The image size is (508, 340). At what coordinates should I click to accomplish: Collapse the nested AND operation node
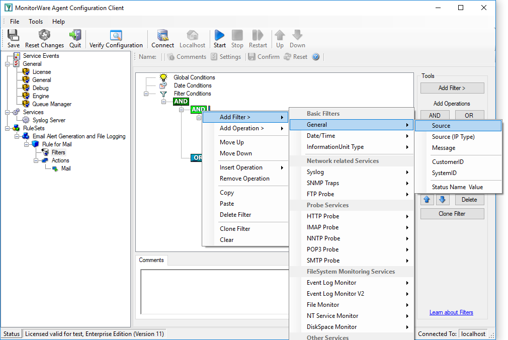(x=181, y=110)
